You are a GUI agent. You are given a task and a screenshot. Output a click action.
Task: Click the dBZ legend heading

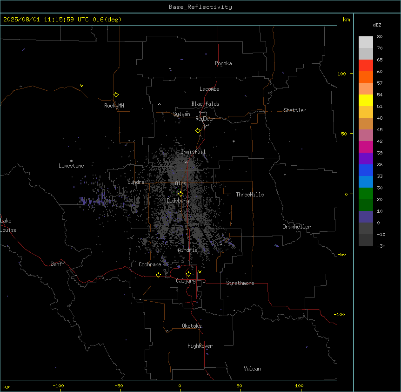[x=377, y=25]
